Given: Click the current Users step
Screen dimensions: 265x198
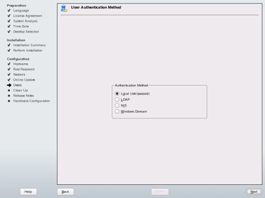Looking at the screenshot, I should (17, 85).
